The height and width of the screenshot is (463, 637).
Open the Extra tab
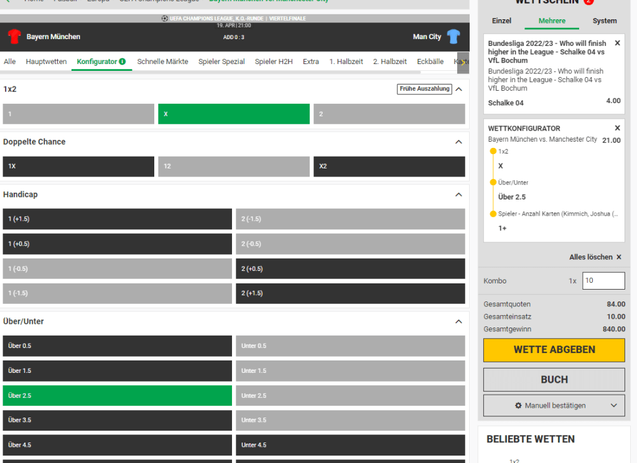point(311,62)
